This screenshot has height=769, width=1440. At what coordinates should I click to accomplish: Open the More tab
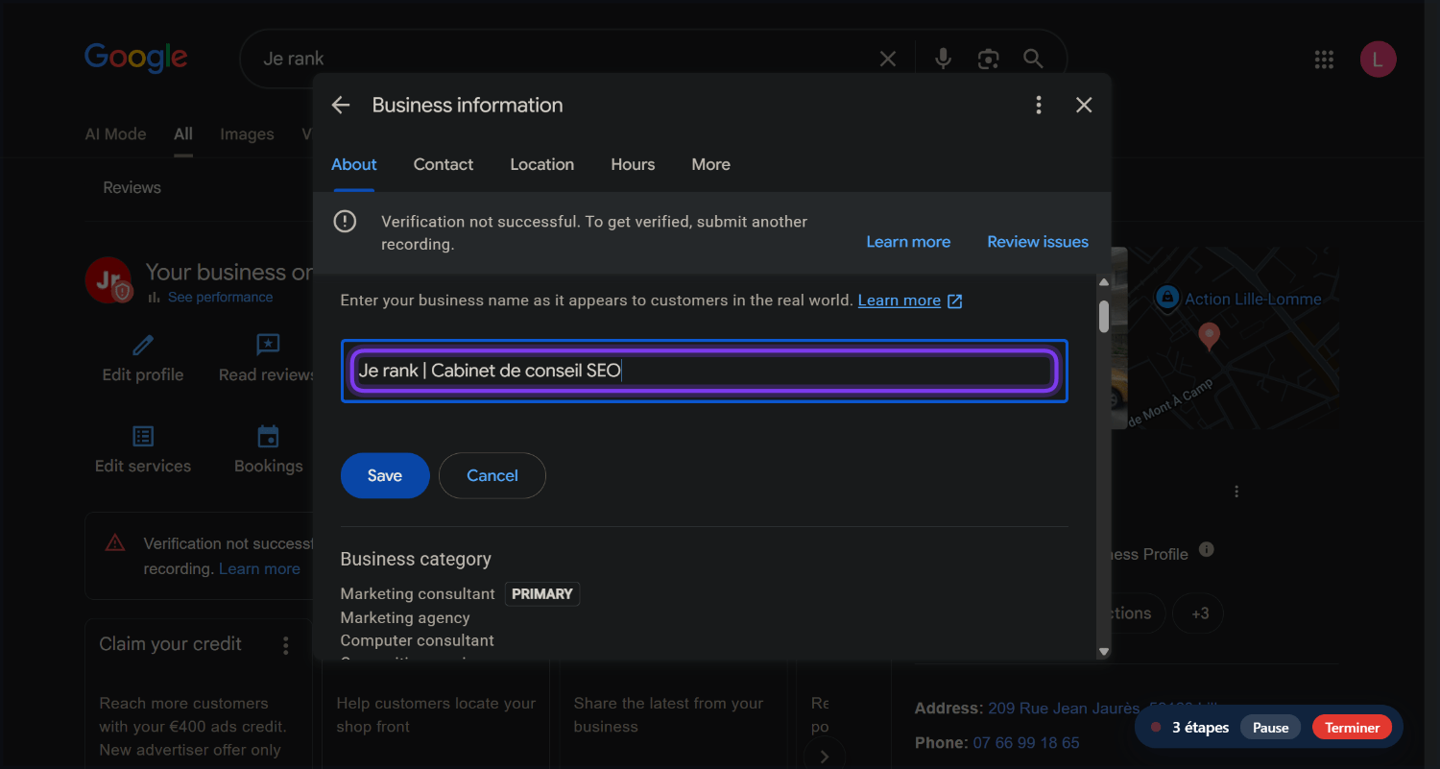(x=710, y=165)
